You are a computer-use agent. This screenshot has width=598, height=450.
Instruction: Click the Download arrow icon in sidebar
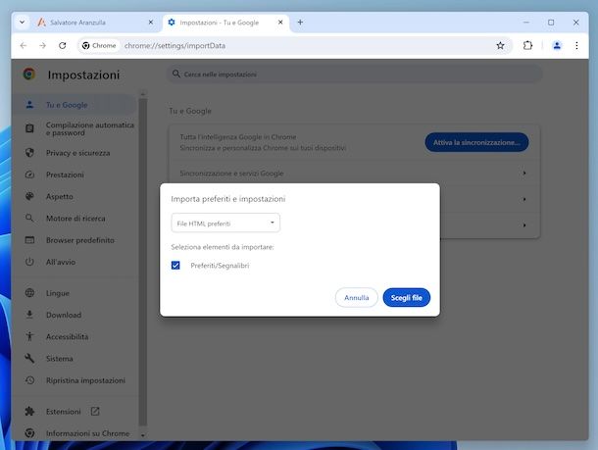[29, 315]
